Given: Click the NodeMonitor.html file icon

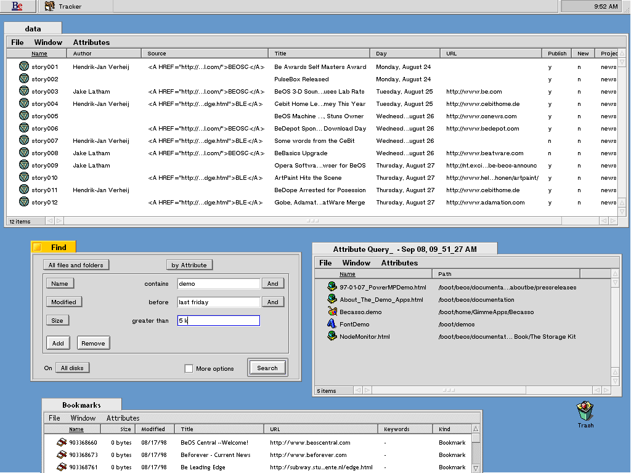Looking at the screenshot, I should [332, 336].
